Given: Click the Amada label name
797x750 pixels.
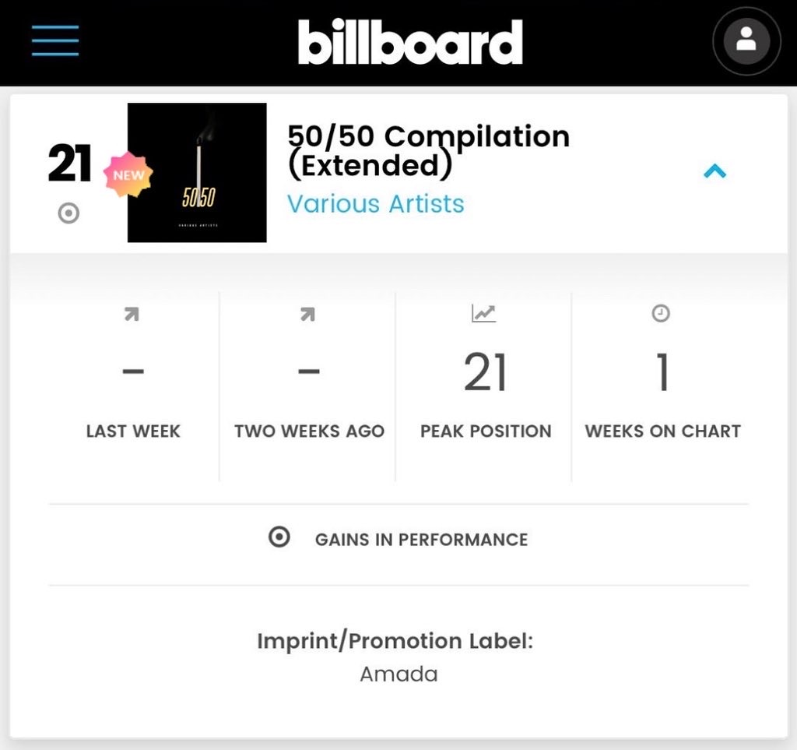Looking at the screenshot, I should click(x=399, y=674).
